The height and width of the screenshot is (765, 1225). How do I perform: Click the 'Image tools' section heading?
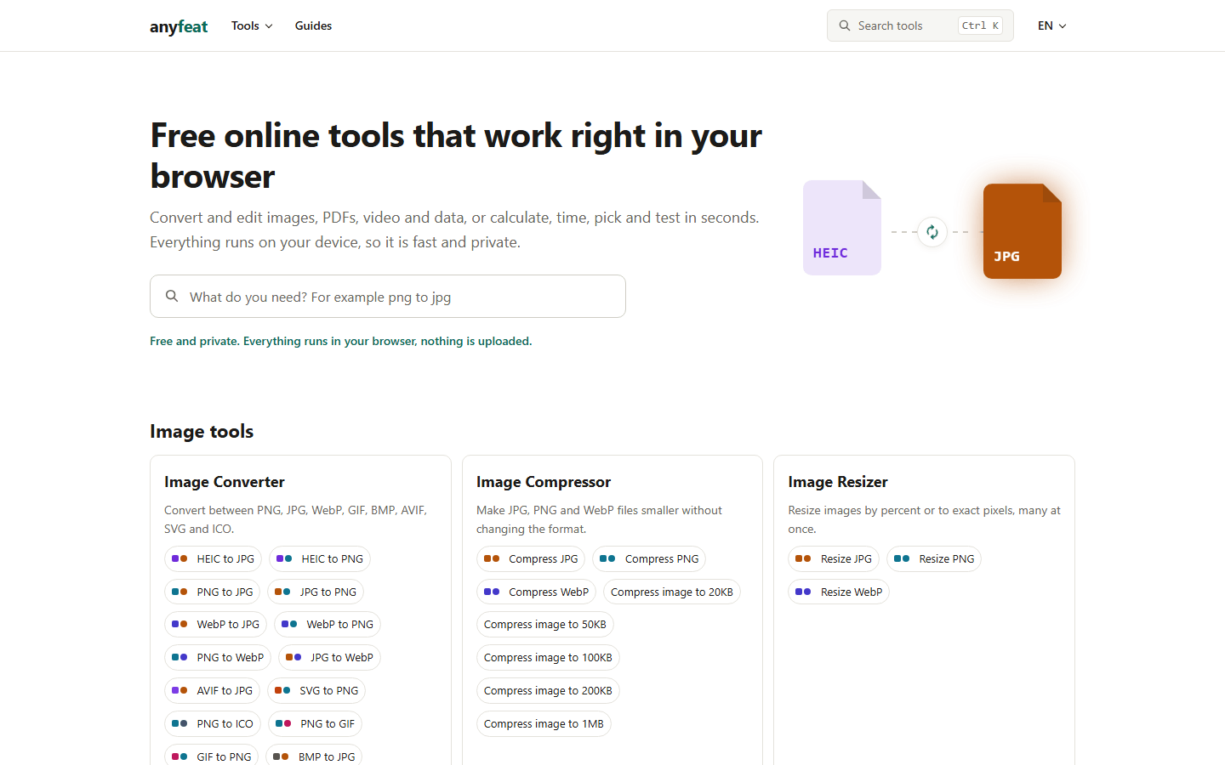202,432
